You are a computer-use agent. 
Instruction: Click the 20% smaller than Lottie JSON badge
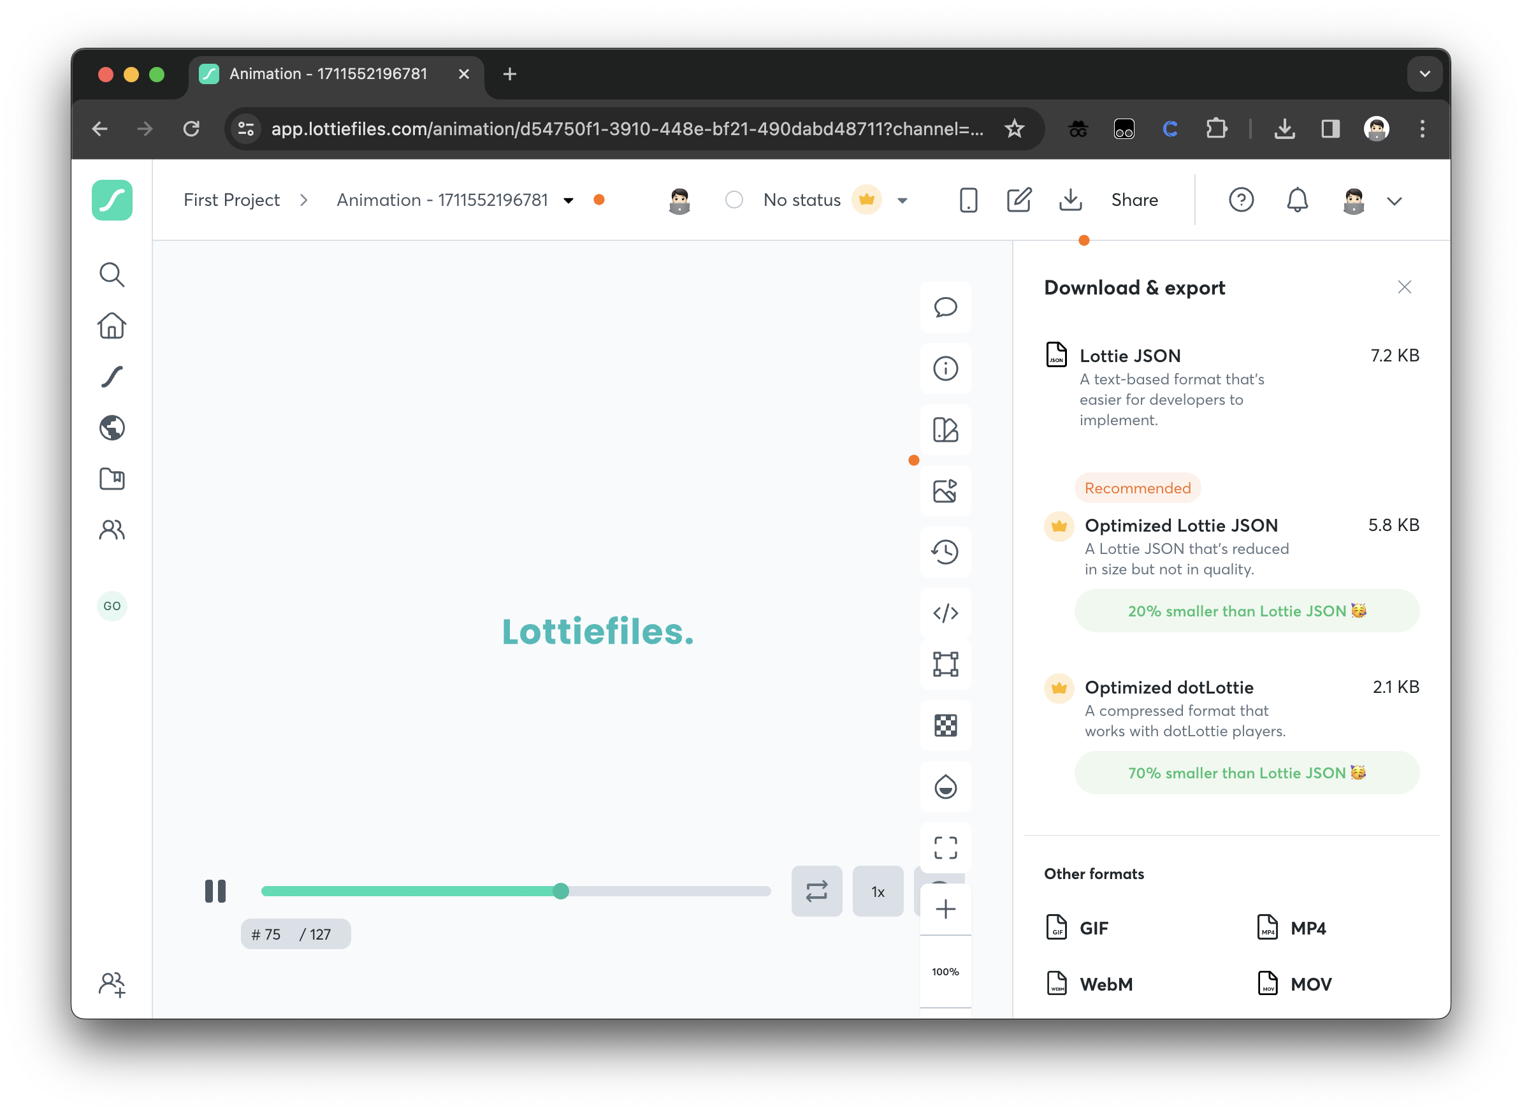click(x=1247, y=611)
